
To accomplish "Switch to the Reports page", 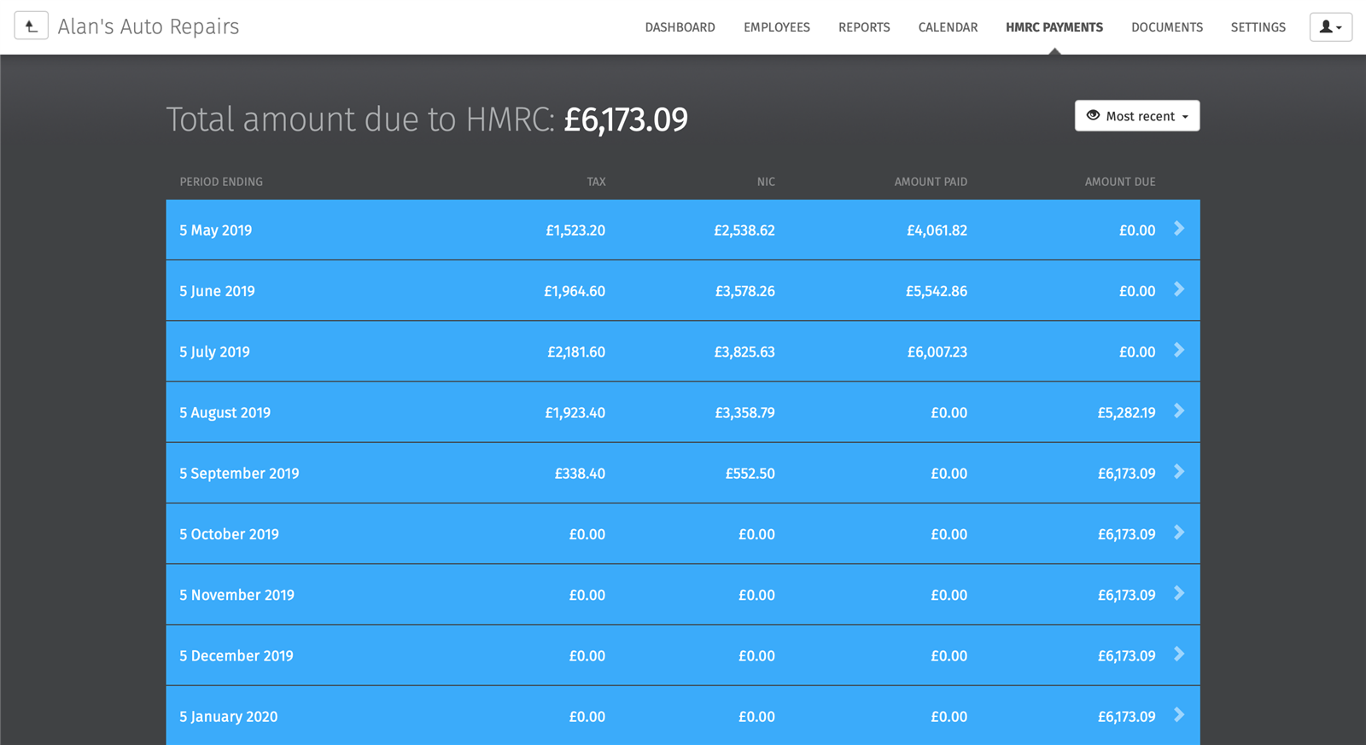I will click(x=863, y=27).
